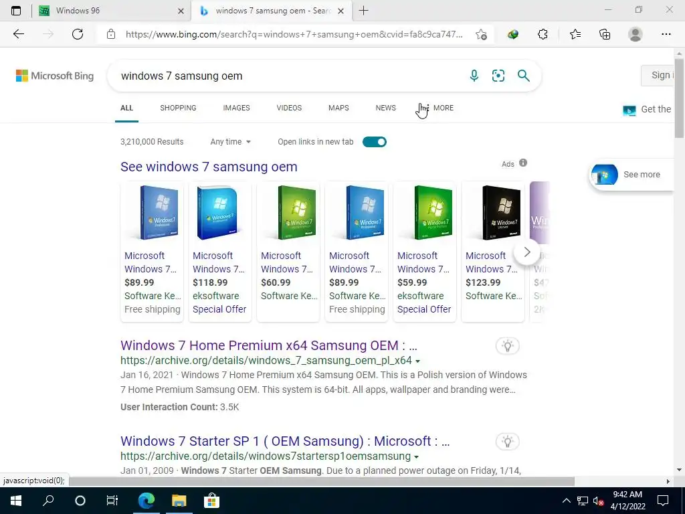The width and height of the screenshot is (685, 514).
Task: Click lightbulb icon beside Starter SP 1 result
Action: click(508, 442)
